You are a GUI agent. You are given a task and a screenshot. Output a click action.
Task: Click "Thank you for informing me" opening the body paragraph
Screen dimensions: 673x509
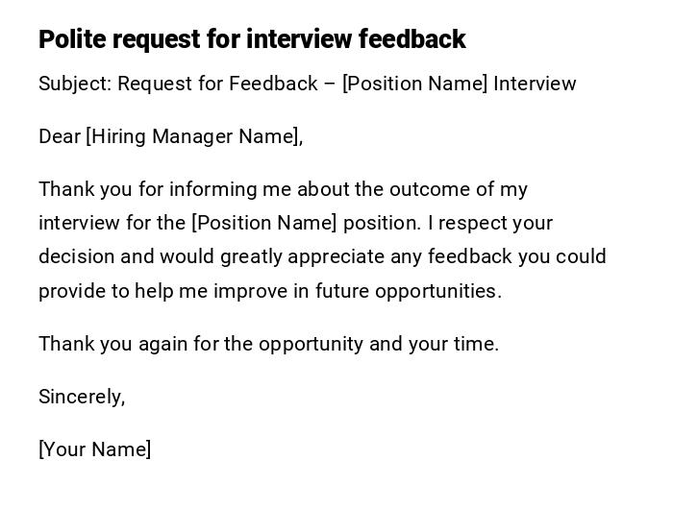(154, 189)
